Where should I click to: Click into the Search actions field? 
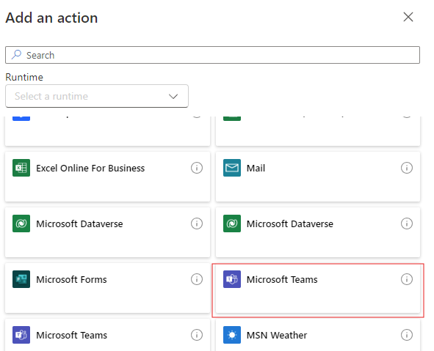(212, 55)
